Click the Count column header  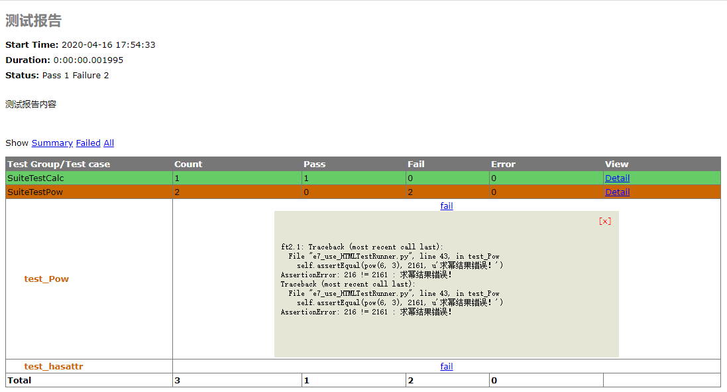click(x=188, y=164)
